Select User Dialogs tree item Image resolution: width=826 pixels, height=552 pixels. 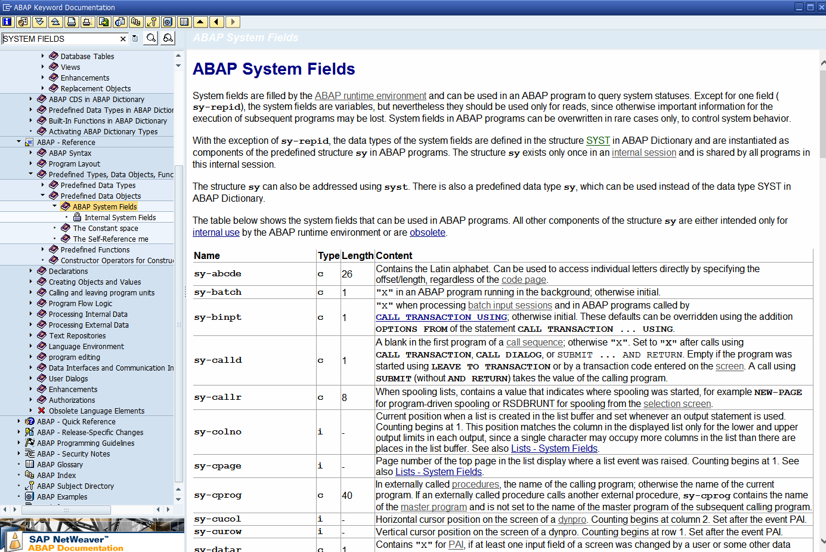coord(68,378)
